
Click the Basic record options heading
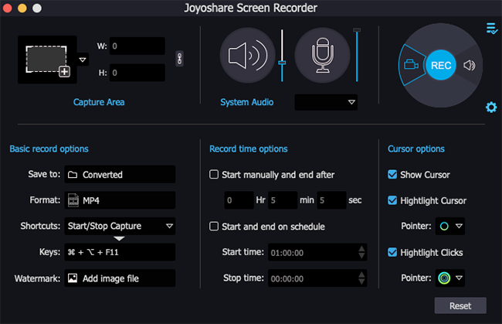pyautogui.click(x=49, y=149)
